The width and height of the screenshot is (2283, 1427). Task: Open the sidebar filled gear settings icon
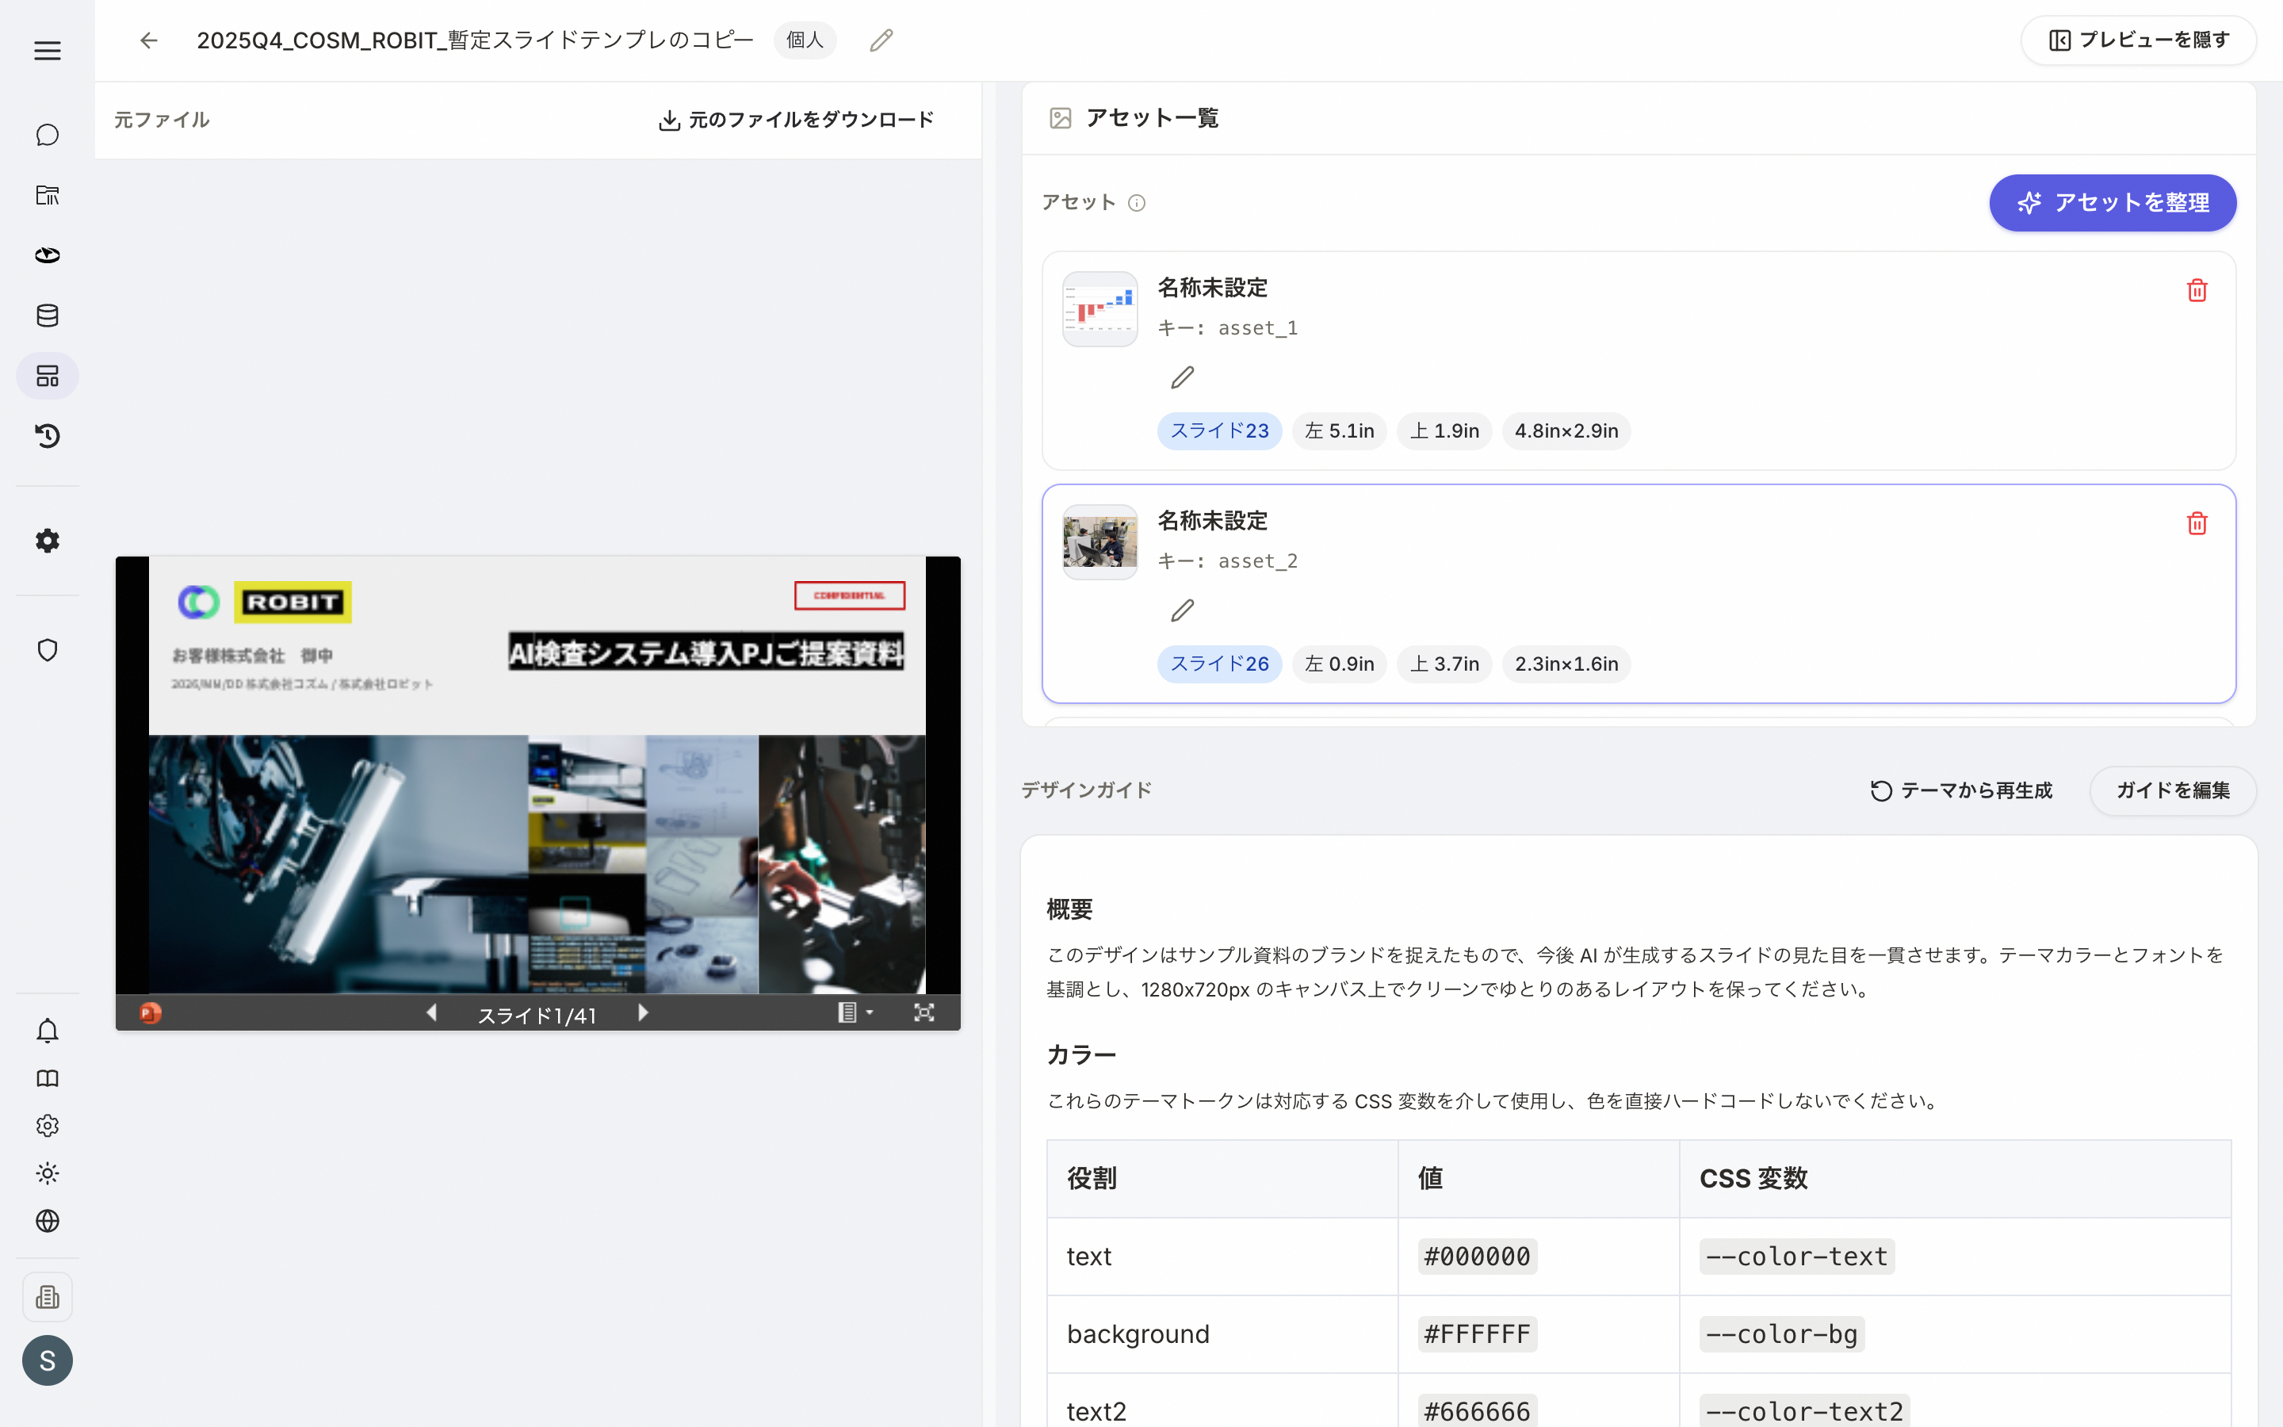(48, 541)
